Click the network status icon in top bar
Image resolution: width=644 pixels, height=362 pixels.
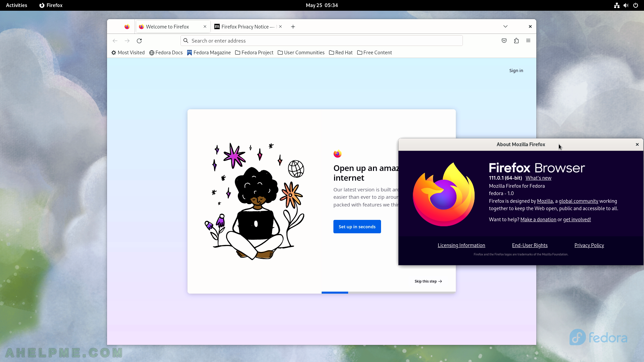pyautogui.click(x=616, y=5)
